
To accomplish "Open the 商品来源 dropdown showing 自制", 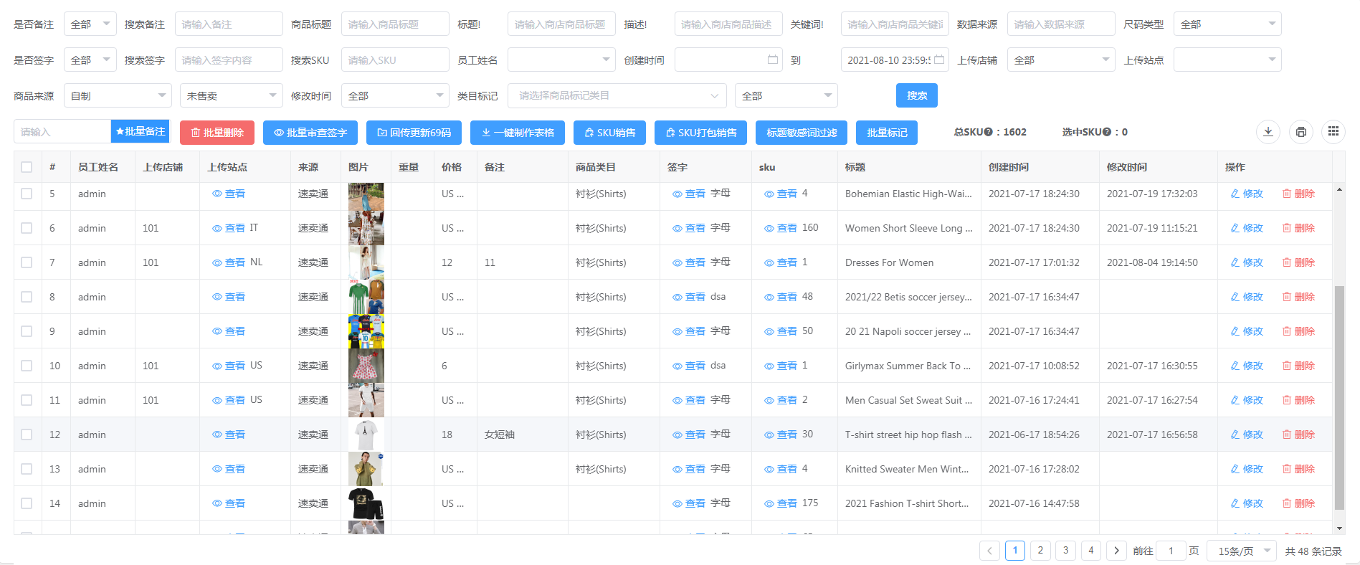I will [118, 95].
